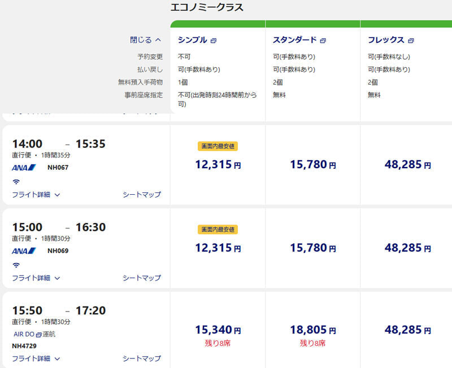Click the Wi-Fi icon for flight NH067
452x368 pixels.
(16, 182)
